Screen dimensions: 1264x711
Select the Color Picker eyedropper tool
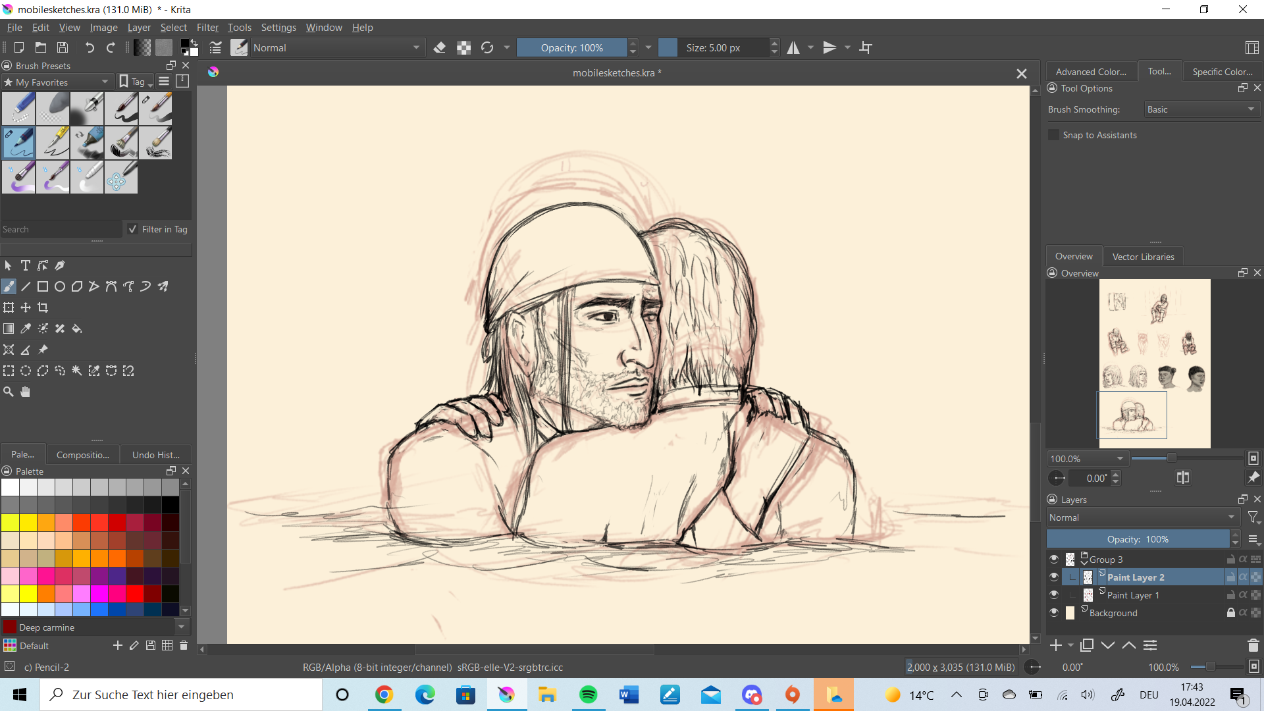point(26,329)
